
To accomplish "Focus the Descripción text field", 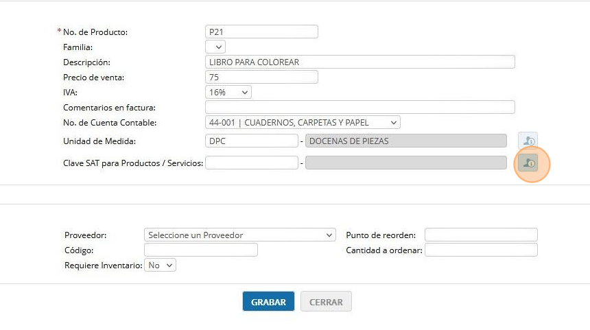I will click(359, 62).
